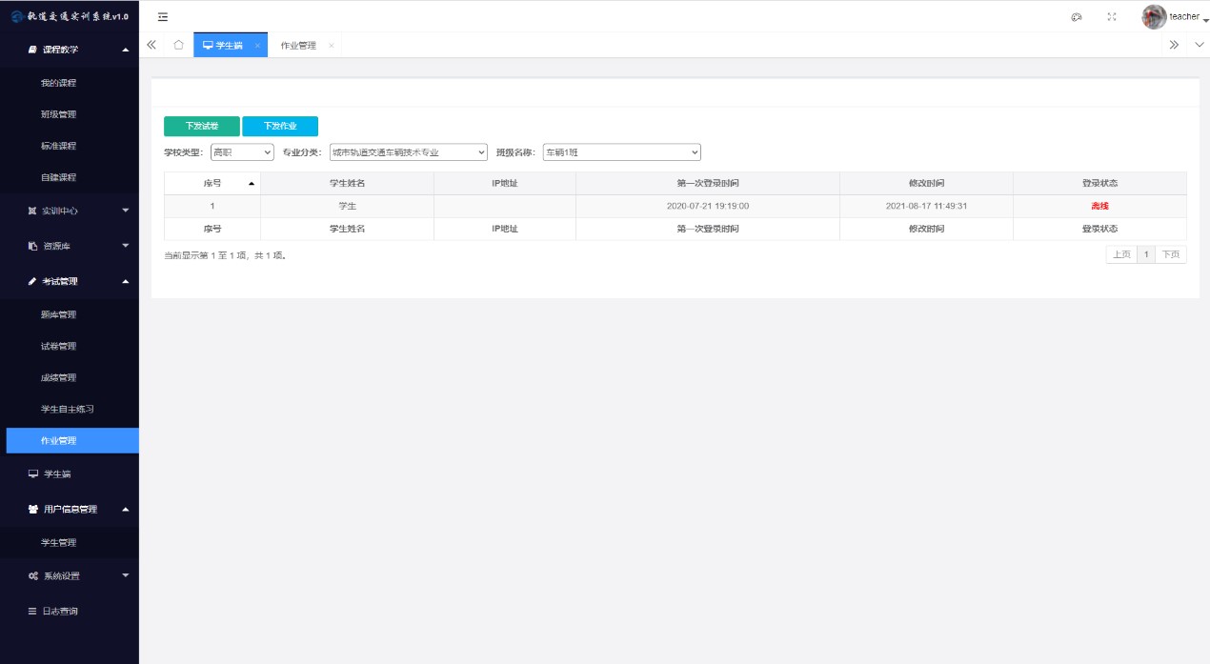This screenshot has height=664, width=1210.
Task: Open the theme palette icon
Action: (1077, 17)
